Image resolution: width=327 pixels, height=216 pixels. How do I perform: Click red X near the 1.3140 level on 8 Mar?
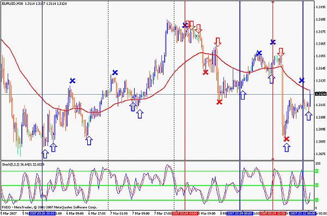(x=205, y=72)
